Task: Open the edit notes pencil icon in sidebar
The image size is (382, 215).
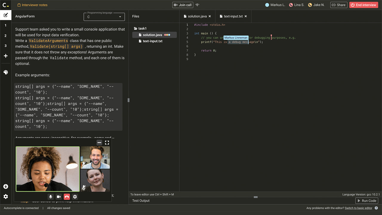Action: [6, 15]
